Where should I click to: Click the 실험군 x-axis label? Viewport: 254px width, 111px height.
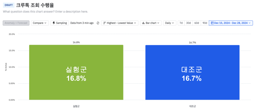point(76,106)
